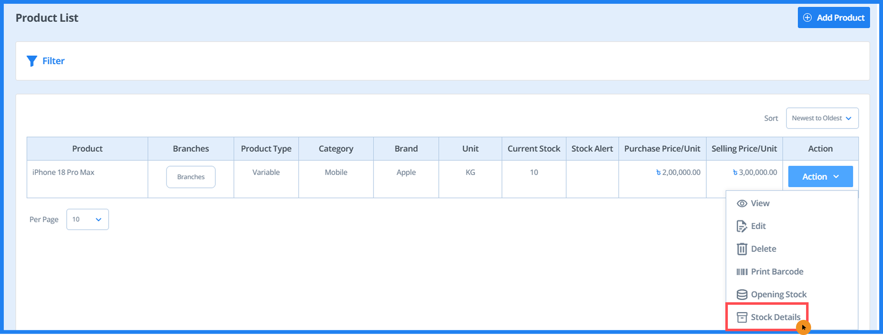
Task: Select Stock Details from the action menu
Action: click(x=775, y=317)
